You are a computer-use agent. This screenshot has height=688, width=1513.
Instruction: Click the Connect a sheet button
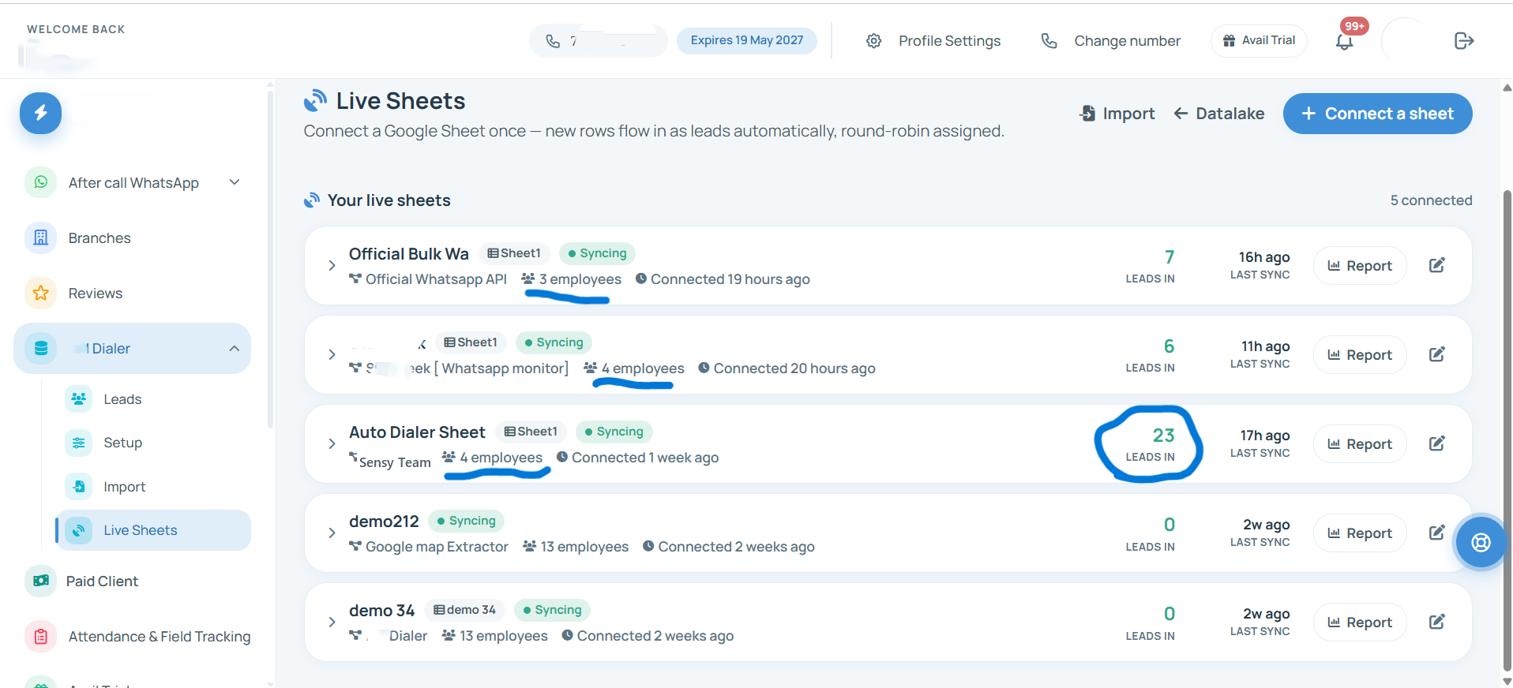point(1377,114)
